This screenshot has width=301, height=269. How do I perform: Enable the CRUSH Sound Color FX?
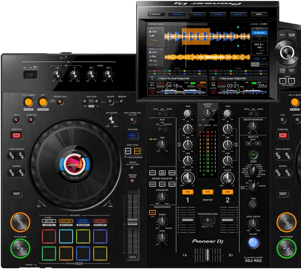click(x=162, y=184)
